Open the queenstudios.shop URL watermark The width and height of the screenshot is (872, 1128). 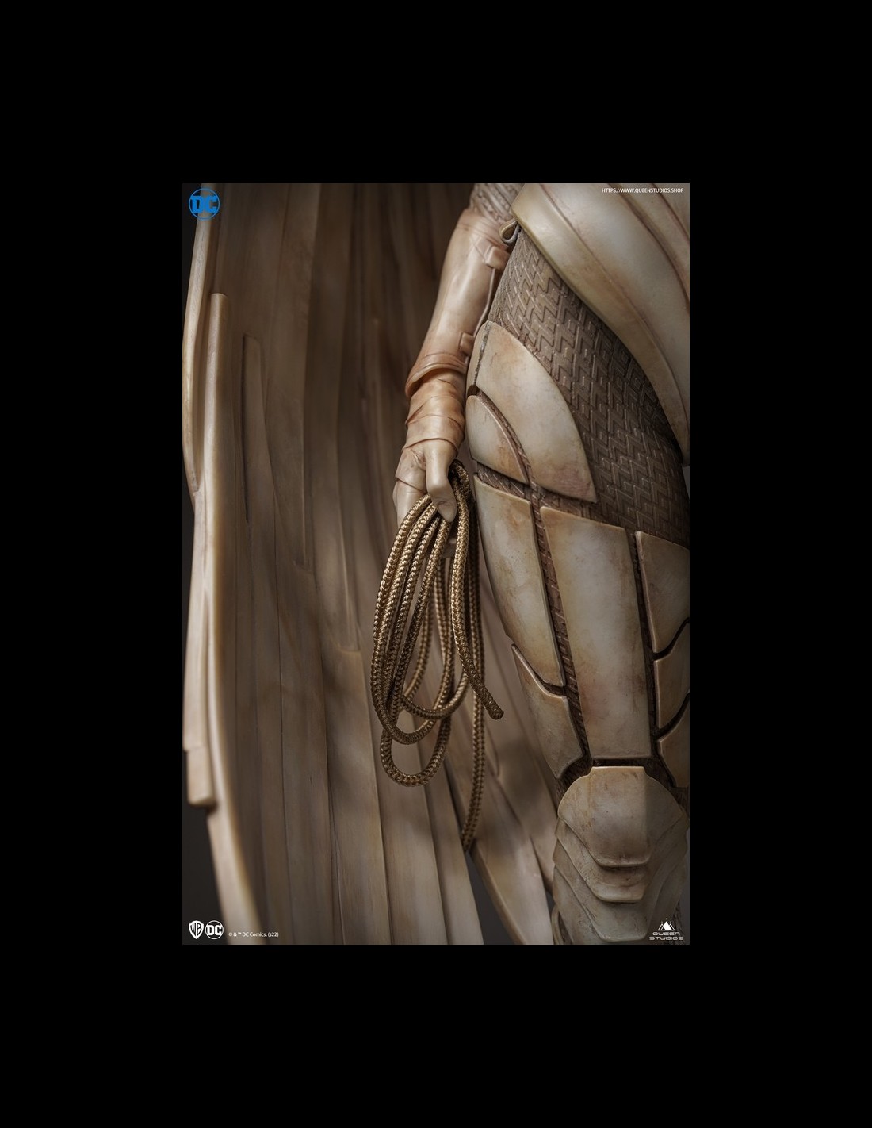pyautogui.click(x=641, y=190)
